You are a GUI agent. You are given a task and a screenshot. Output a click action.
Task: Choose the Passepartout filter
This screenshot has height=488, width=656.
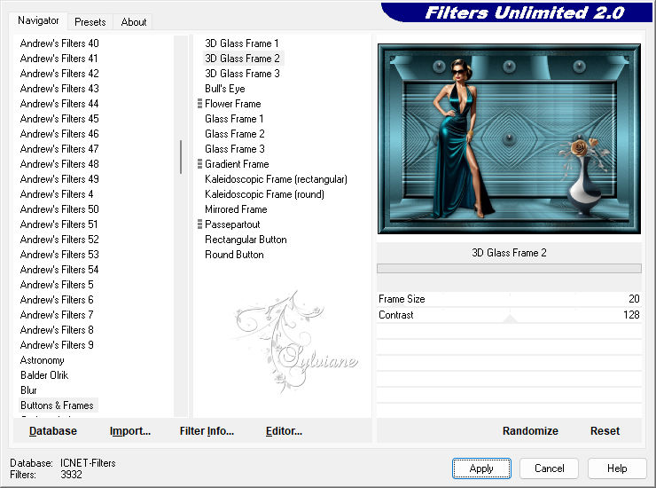pyautogui.click(x=232, y=224)
